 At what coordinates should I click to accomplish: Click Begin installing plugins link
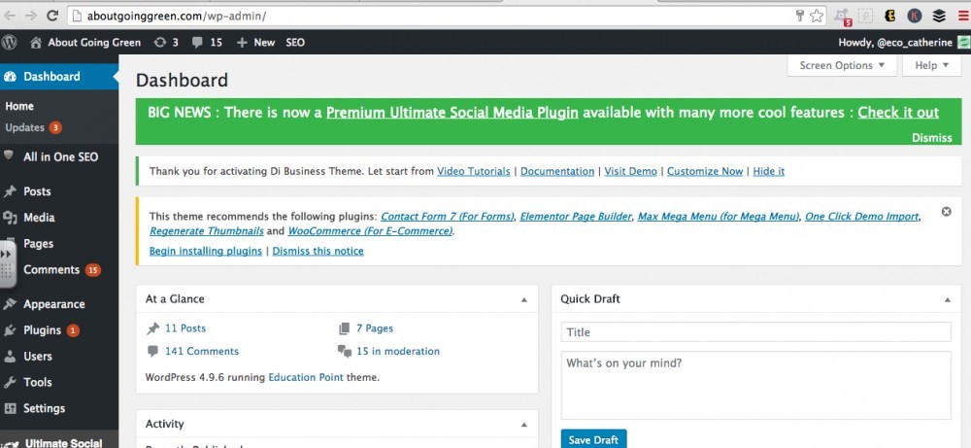(206, 251)
